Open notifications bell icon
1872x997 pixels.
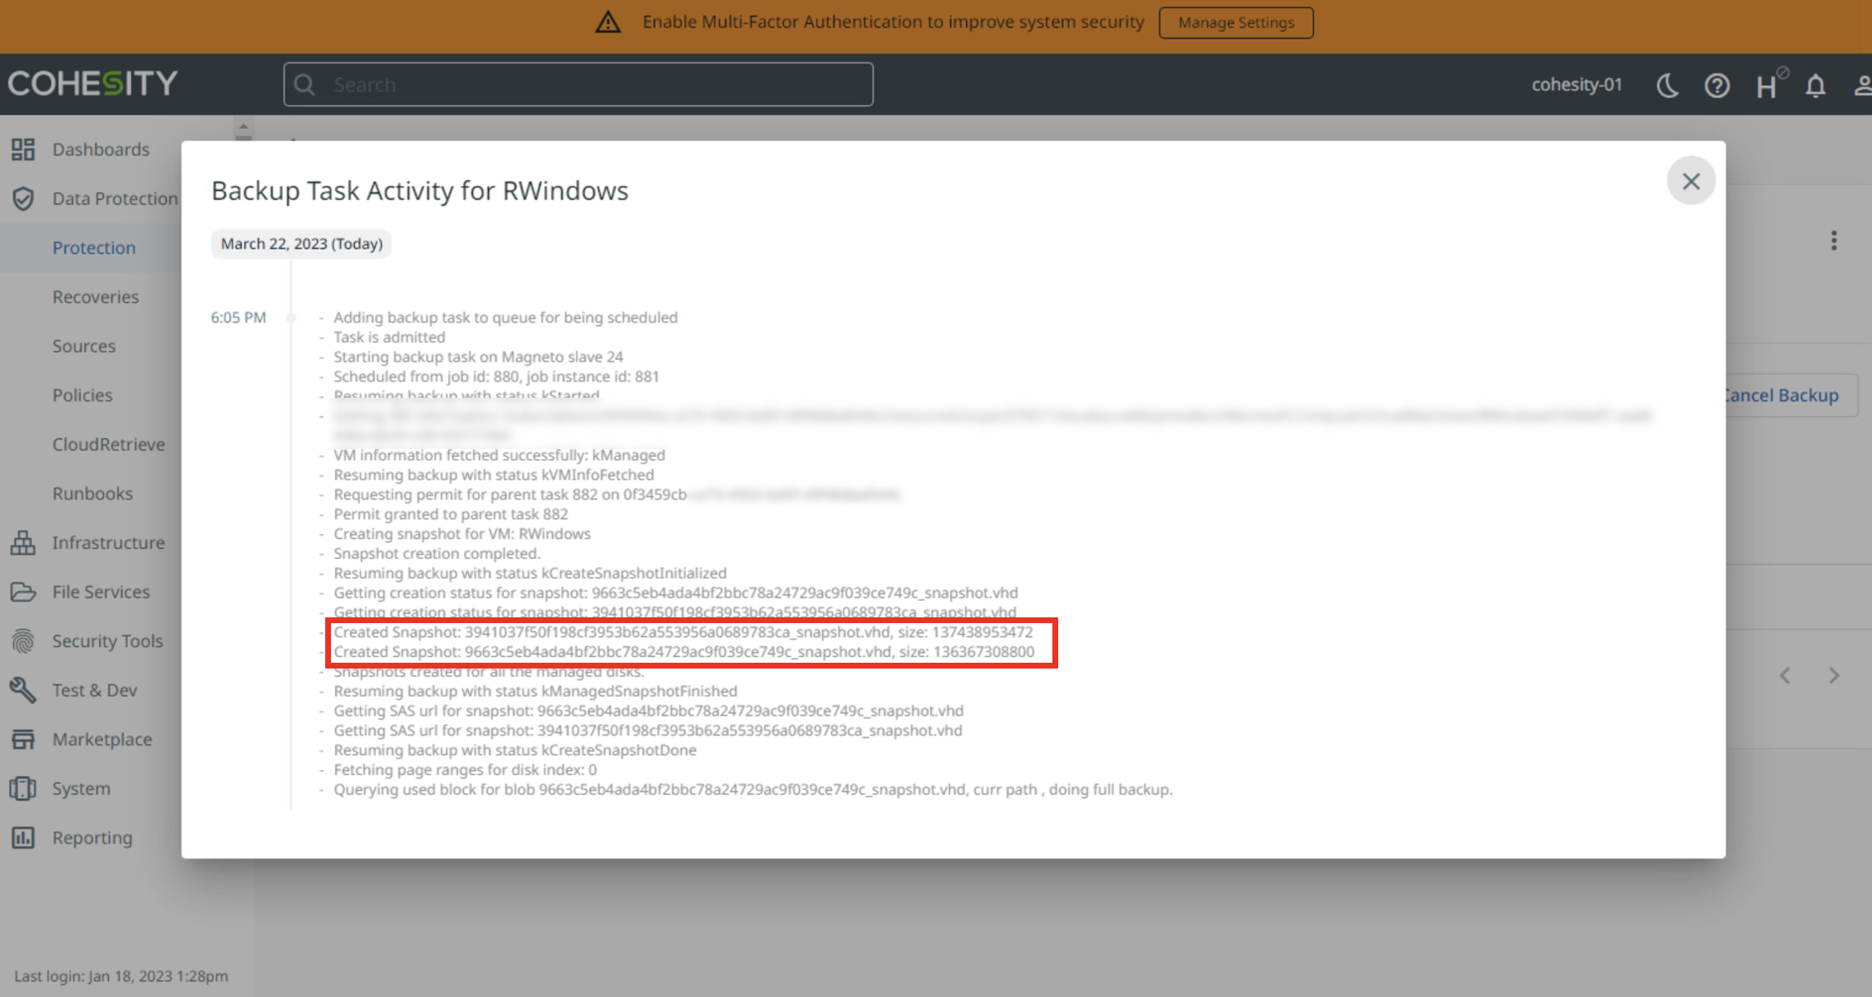[1815, 85]
